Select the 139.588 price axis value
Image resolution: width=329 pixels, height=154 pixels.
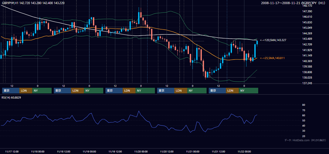[307, 66]
